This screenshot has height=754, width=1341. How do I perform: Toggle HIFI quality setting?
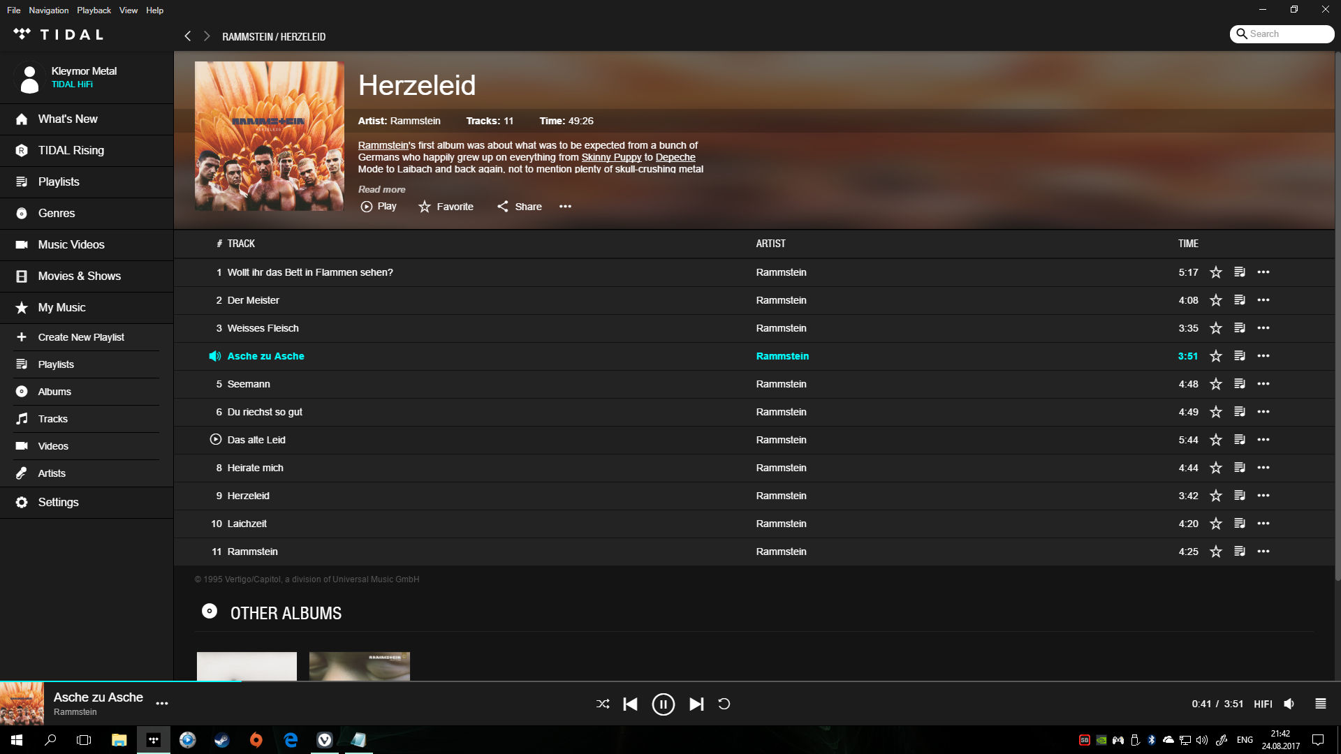point(1263,704)
